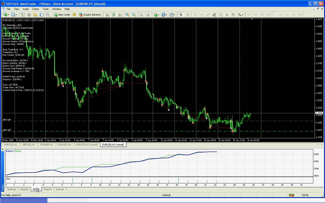Select the equidistant channel tool

point(214,15)
